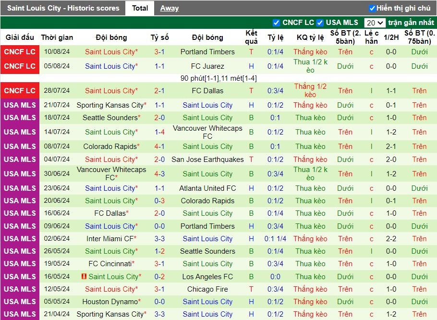Click the 4-3 Vancouver Whitecaps score
This screenshot has height=320, width=437.
tap(159, 174)
